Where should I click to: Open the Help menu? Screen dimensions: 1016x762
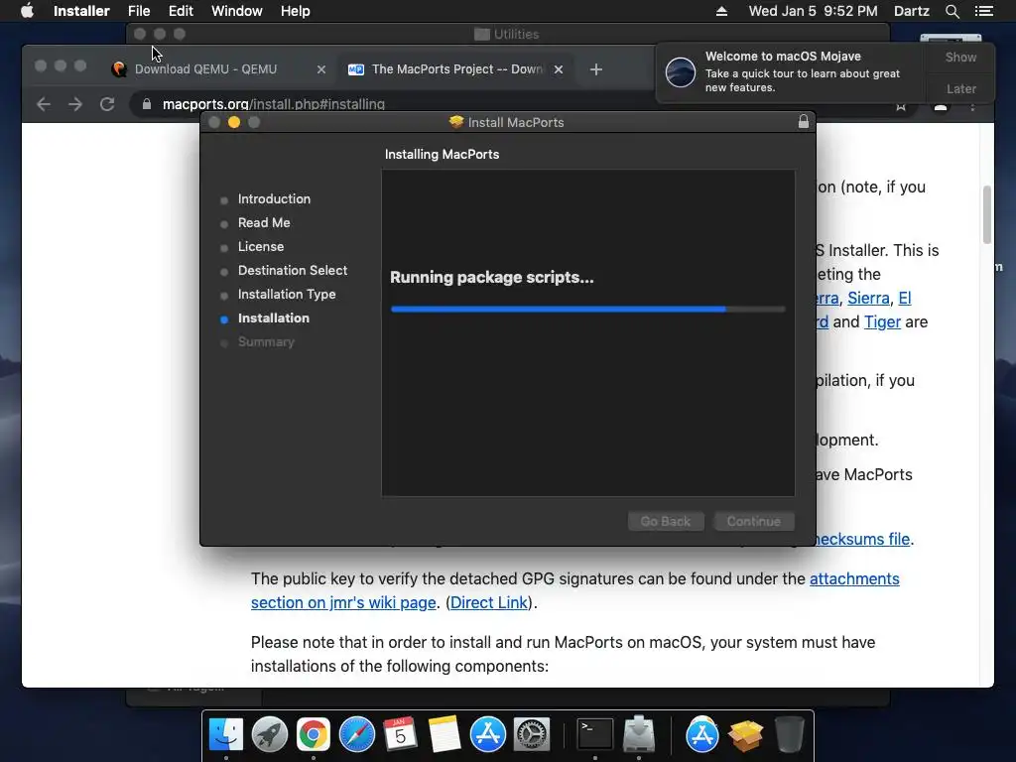coord(295,11)
